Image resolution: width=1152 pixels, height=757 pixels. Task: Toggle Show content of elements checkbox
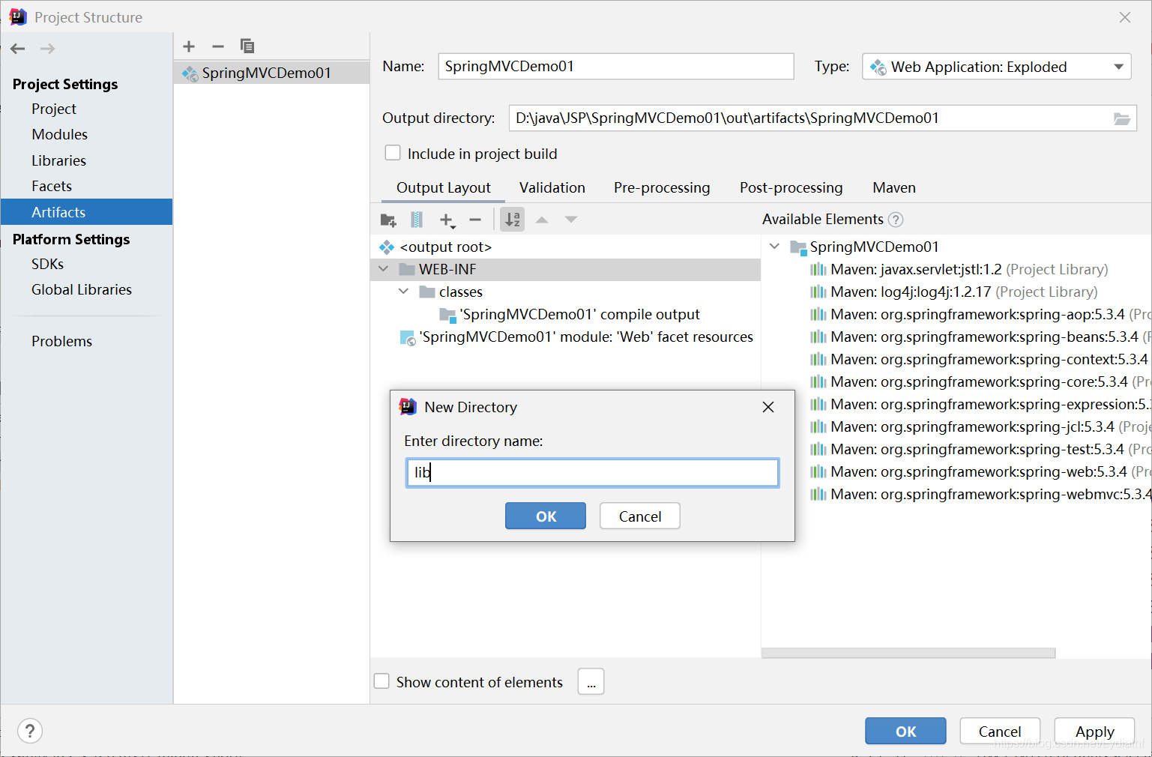(382, 681)
